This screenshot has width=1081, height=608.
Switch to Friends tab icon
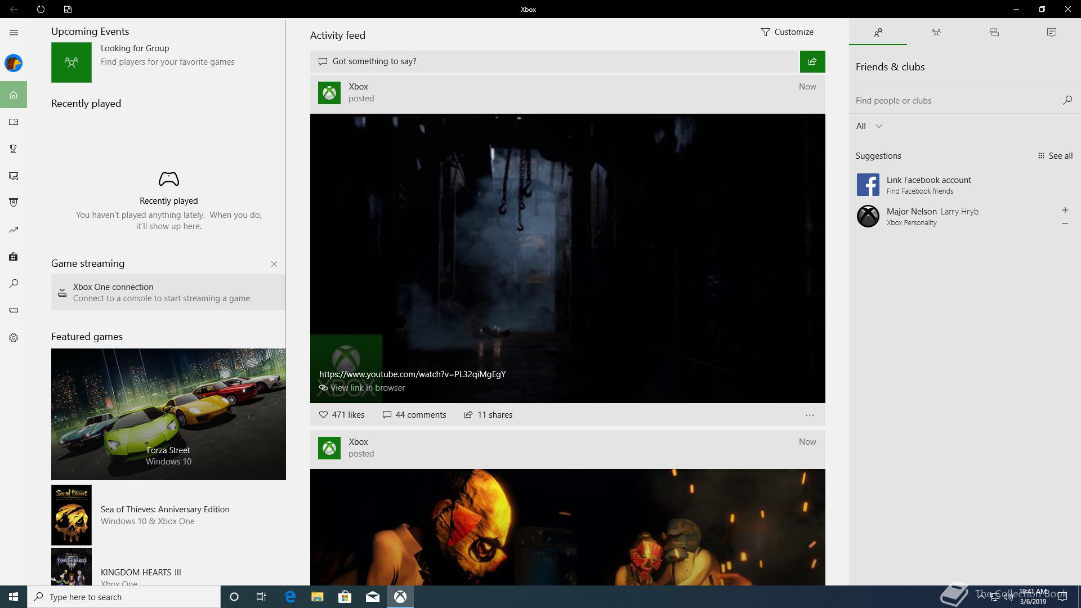pyautogui.click(x=878, y=33)
